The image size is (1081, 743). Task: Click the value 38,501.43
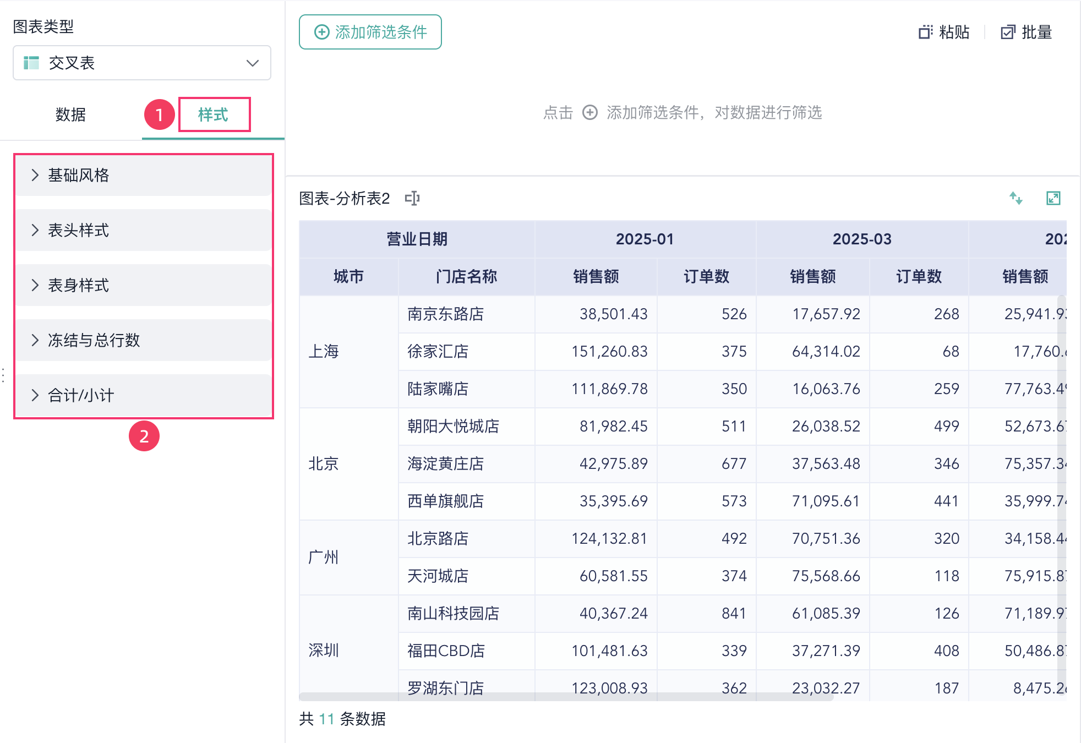[x=613, y=314]
